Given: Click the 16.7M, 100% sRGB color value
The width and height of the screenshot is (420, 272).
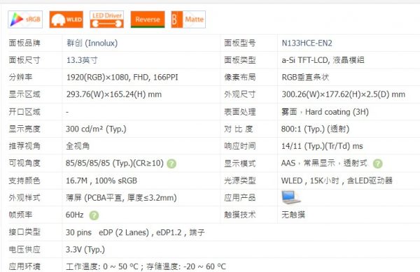Looking at the screenshot, I should click(x=101, y=181).
